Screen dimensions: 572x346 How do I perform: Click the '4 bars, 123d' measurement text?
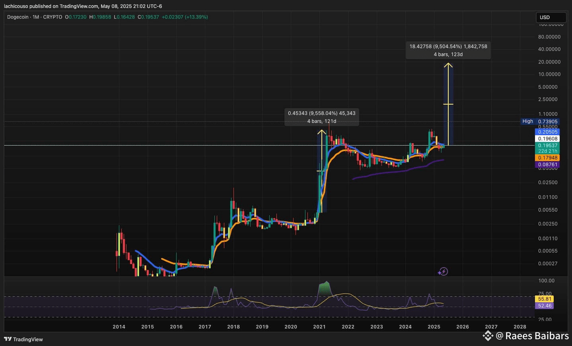point(448,54)
